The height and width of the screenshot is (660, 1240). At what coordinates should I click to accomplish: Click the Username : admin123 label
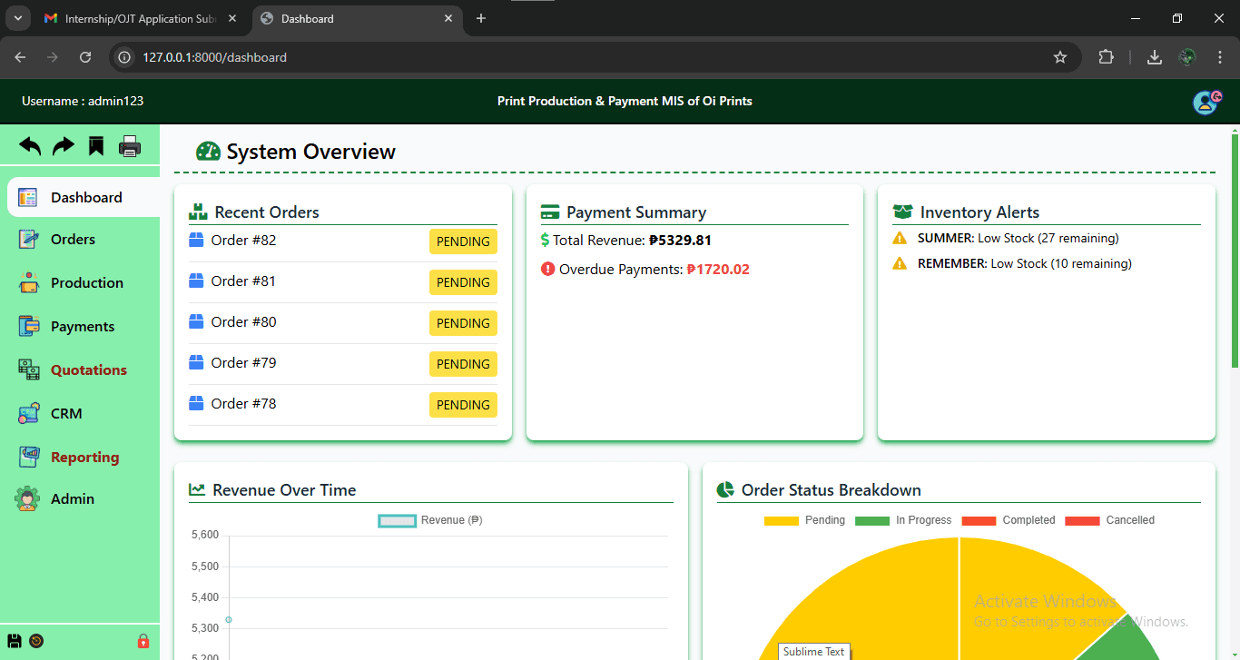(x=83, y=101)
